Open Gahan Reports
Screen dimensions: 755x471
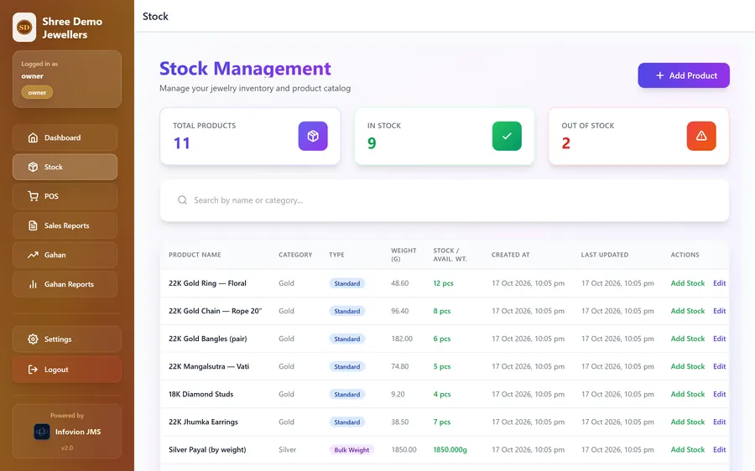[65, 284]
